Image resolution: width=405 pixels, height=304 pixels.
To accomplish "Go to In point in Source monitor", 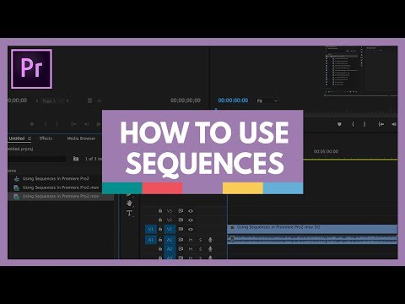I will click(x=73, y=124).
